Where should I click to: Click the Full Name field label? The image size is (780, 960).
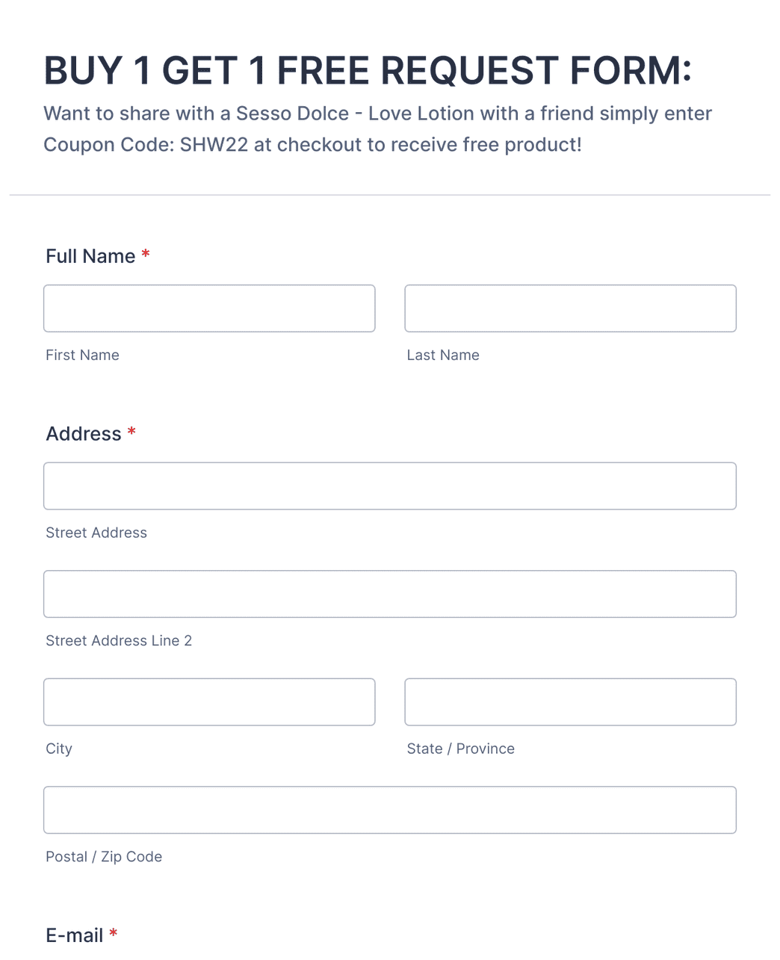(90, 256)
